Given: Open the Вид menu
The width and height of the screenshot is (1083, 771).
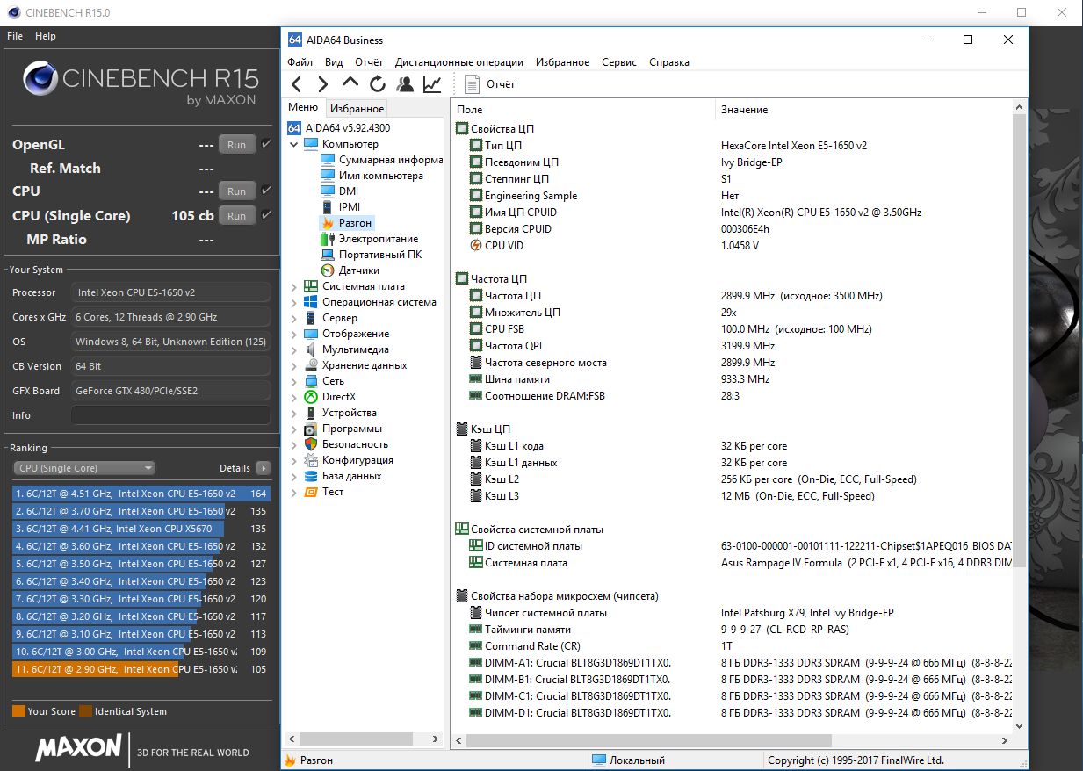Looking at the screenshot, I should tap(334, 62).
